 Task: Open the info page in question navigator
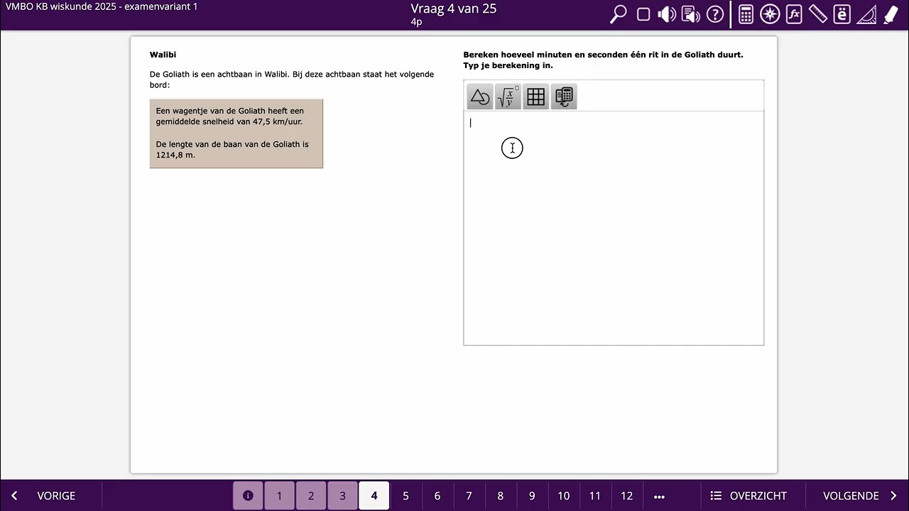tap(248, 496)
